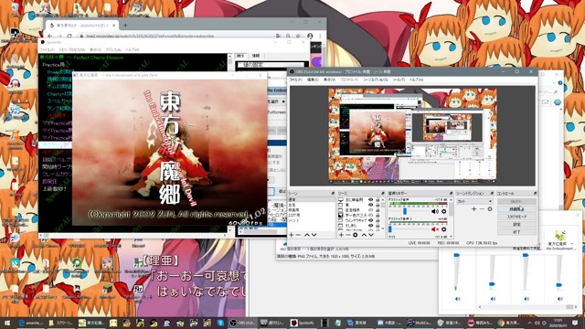Close the niconico tab in Chrome
585x329 pixels.
[x=114, y=26]
